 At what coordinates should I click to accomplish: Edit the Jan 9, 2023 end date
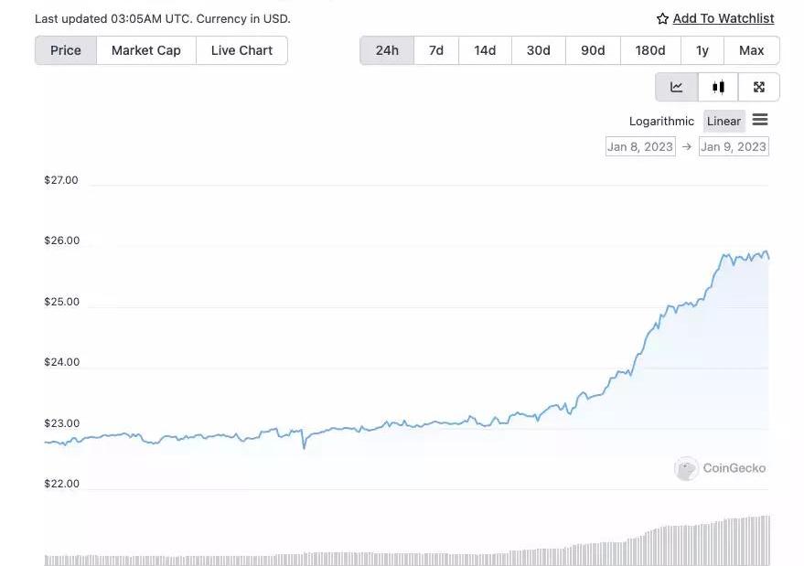[x=734, y=146]
